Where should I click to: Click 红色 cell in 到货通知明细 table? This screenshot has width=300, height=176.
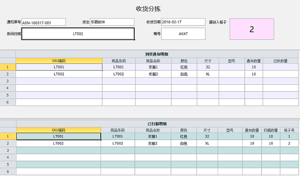[184, 67]
